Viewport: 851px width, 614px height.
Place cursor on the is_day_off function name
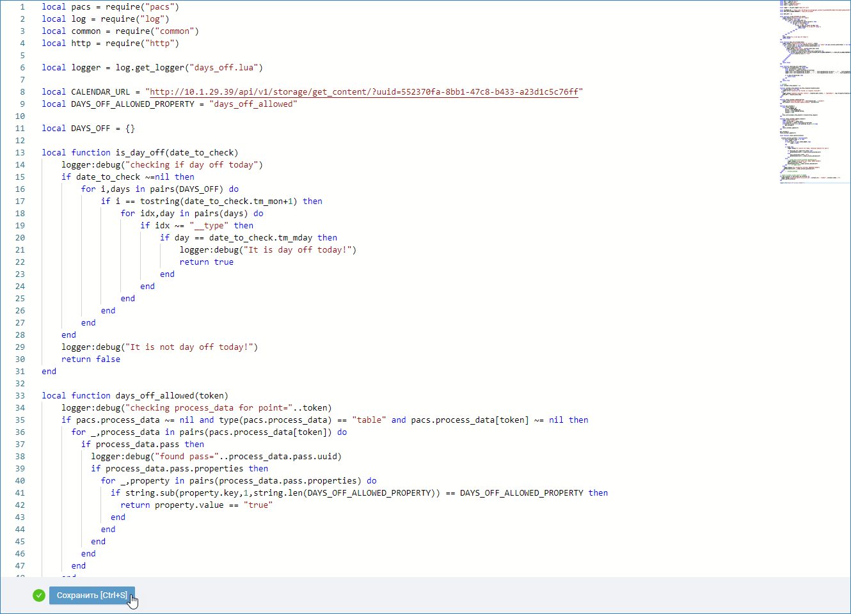click(139, 153)
